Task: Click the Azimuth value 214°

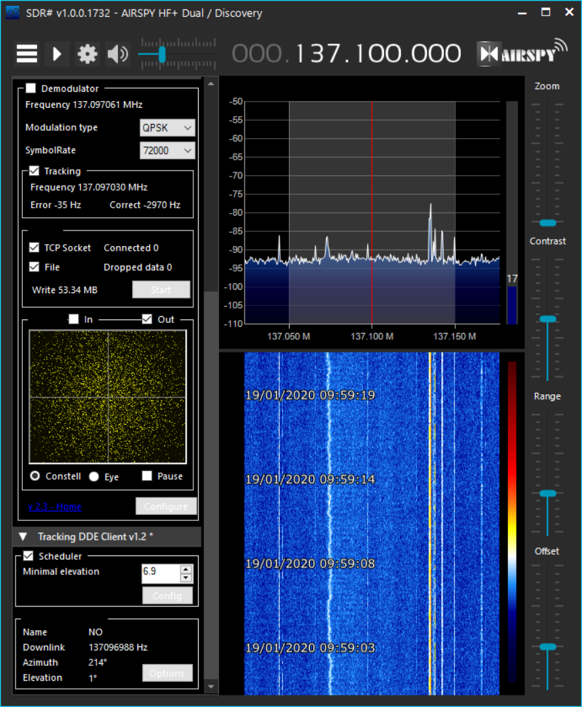Action: click(98, 663)
